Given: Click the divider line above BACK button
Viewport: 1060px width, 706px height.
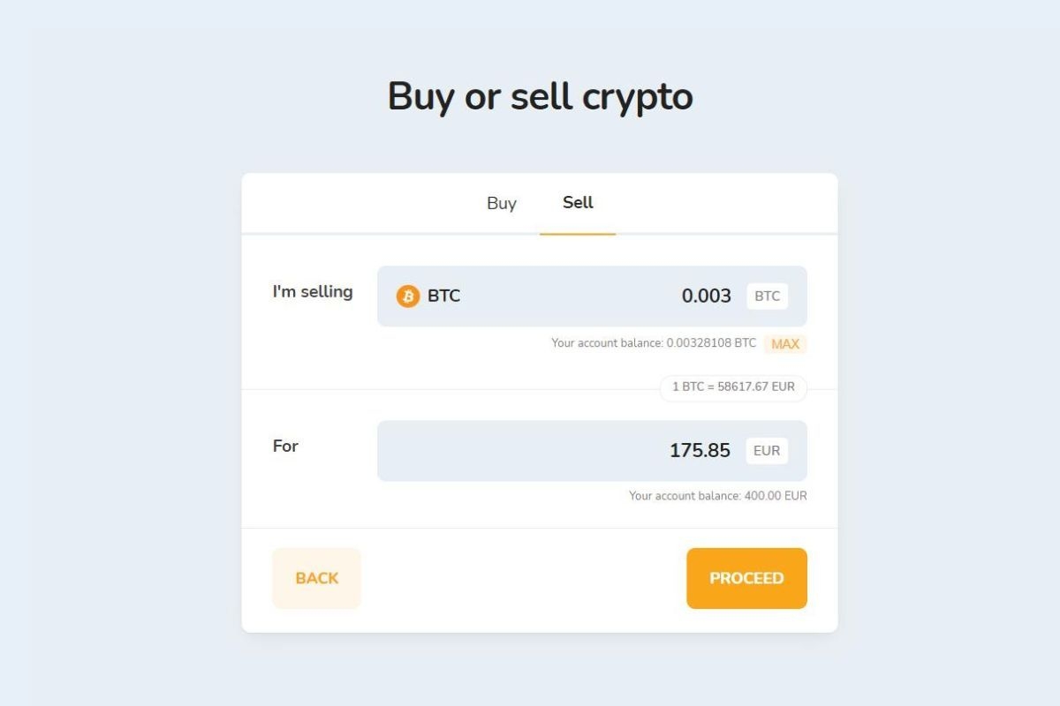Looking at the screenshot, I should click(x=539, y=528).
